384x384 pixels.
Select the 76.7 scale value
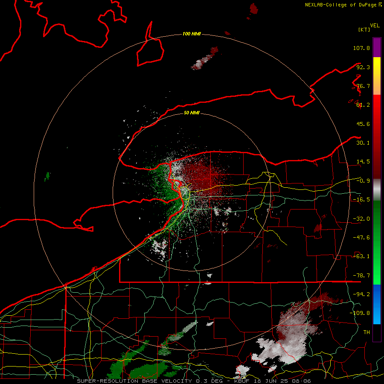tap(363, 86)
